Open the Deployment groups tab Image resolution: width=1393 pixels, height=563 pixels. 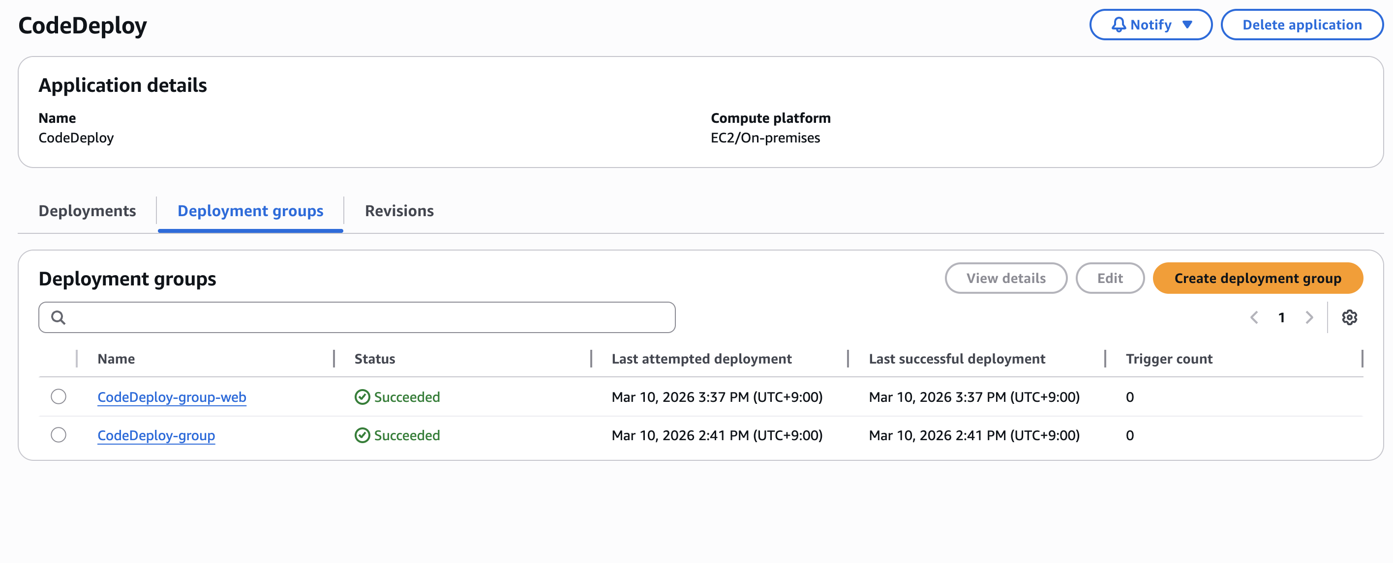pyautogui.click(x=250, y=211)
